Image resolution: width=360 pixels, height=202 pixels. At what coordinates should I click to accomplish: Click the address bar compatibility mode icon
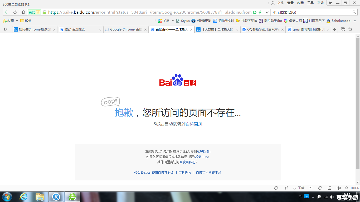pos(255,12)
